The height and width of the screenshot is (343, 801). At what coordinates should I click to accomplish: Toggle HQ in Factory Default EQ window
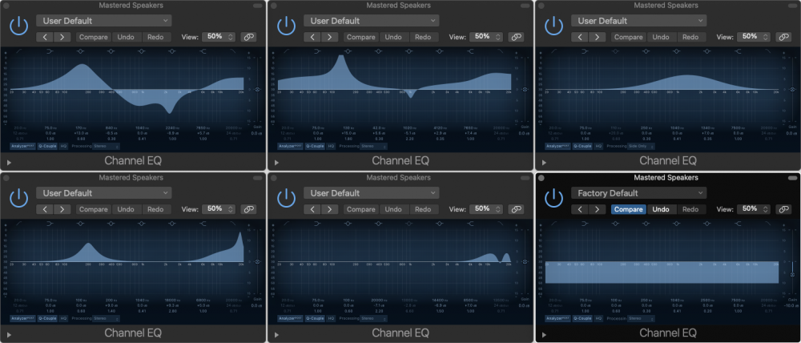(x=598, y=318)
